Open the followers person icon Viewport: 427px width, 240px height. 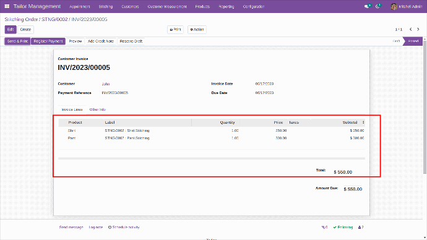361,227
